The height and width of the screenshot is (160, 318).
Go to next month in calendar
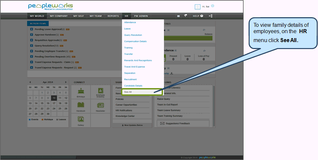pos(66,82)
